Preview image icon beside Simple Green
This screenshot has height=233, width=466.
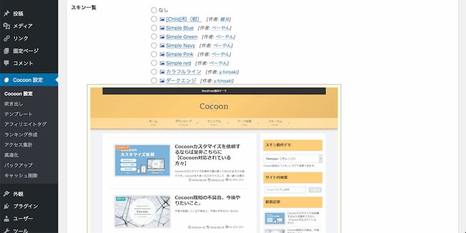(162, 37)
